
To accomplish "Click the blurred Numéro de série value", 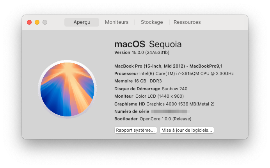I will click(x=170, y=112).
